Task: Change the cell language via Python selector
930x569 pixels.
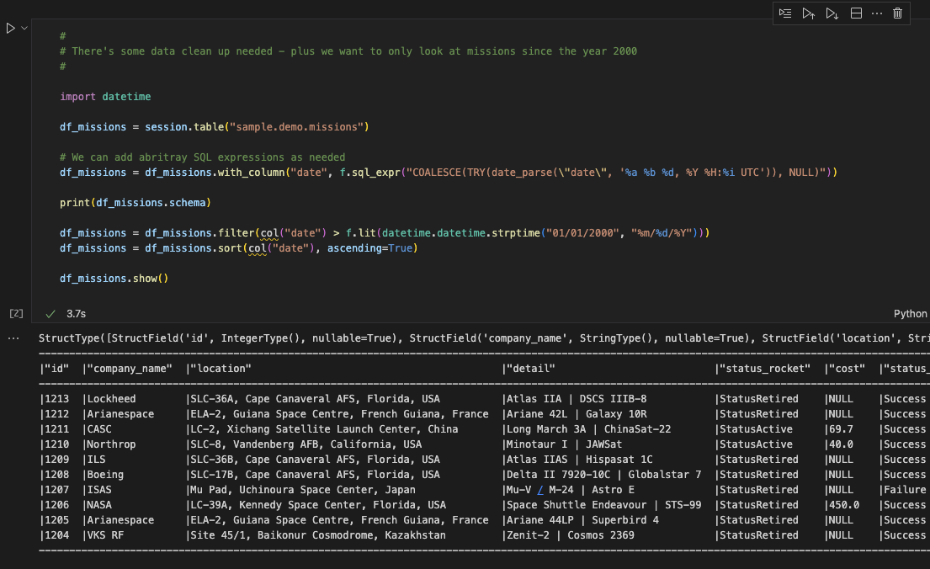Action: [910, 313]
